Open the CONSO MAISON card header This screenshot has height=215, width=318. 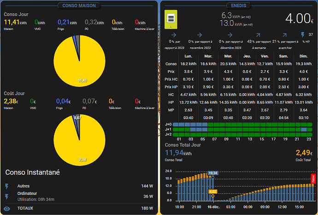pyautogui.click(x=80, y=6)
